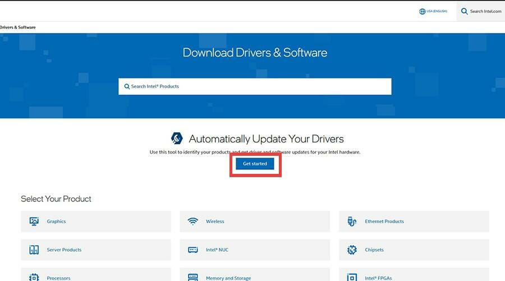Click the Graphics monitor icon

pos(34,222)
